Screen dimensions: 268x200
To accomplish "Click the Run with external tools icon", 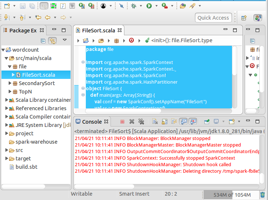I will click(x=165, y=6).
